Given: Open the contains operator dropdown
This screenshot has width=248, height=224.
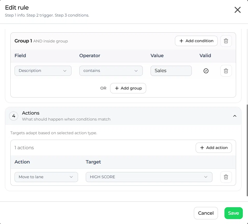Looking at the screenshot, I should 111,71.
